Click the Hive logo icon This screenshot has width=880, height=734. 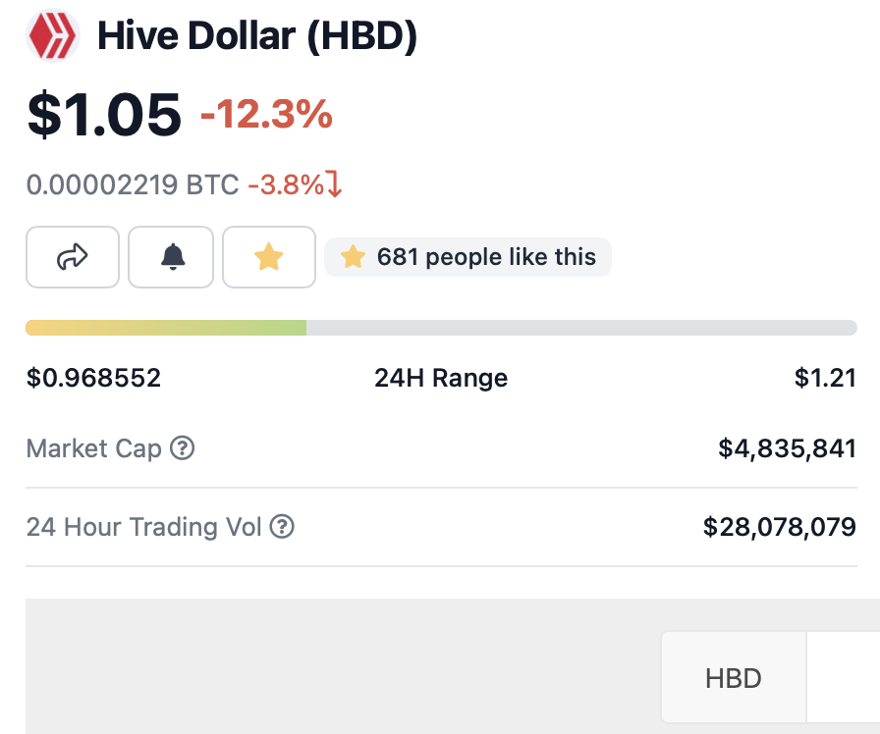(55, 36)
